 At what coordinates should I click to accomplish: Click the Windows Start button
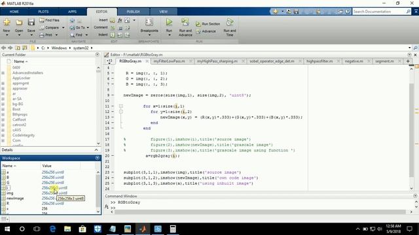click(7, 229)
